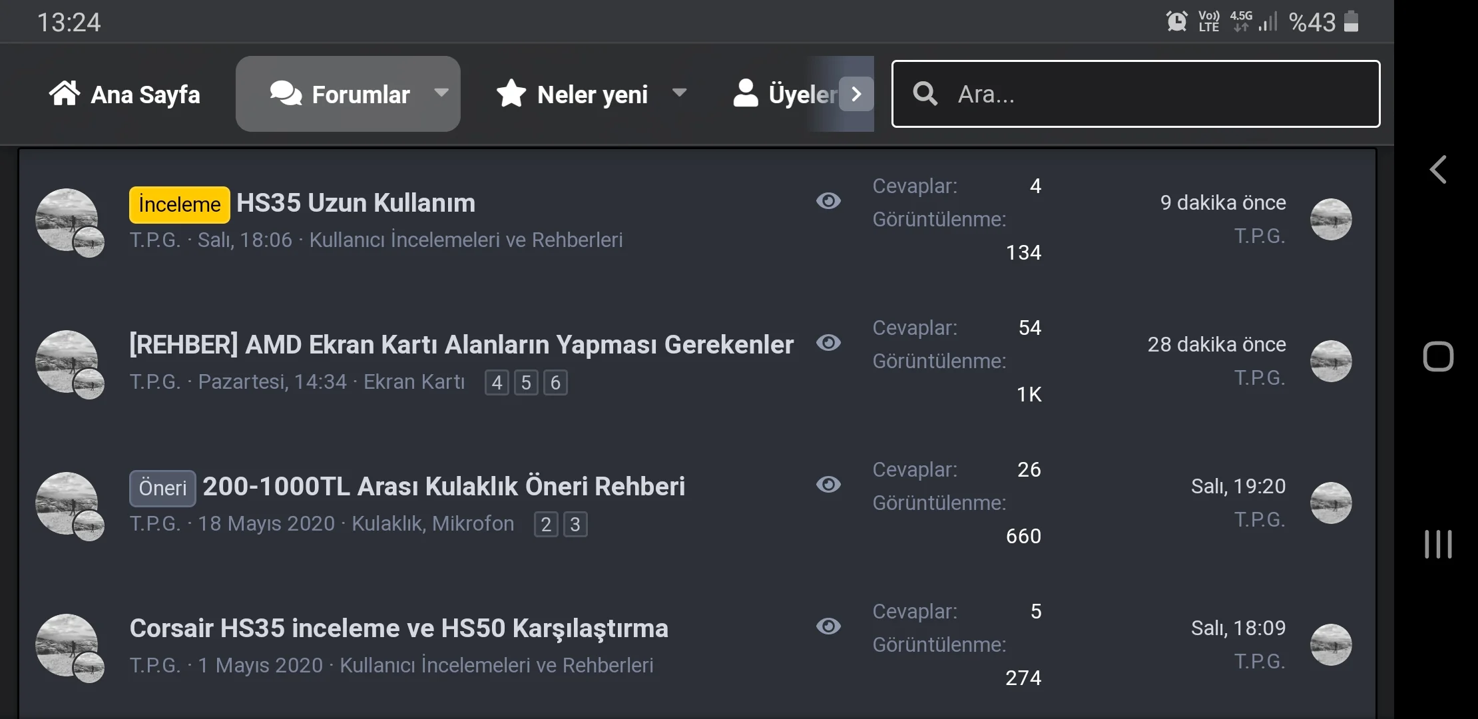Go to page 6 of AMD thread

555,383
